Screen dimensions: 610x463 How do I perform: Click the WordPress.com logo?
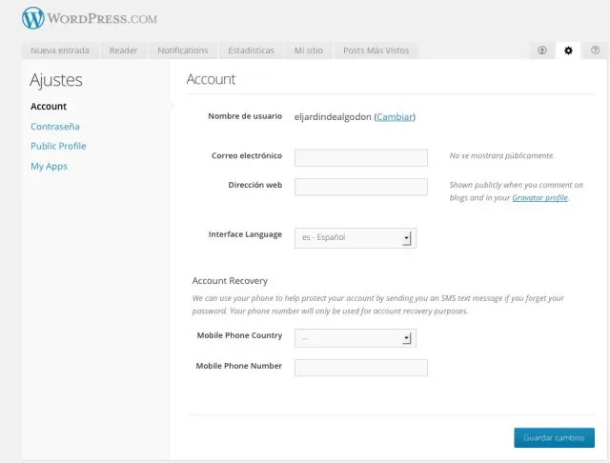[x=90, y=18]
